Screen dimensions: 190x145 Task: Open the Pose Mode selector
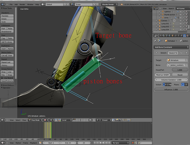coord(35,120)
